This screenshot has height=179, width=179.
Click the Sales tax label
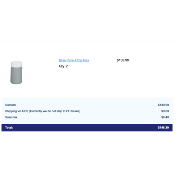click(x=11, y=117)
